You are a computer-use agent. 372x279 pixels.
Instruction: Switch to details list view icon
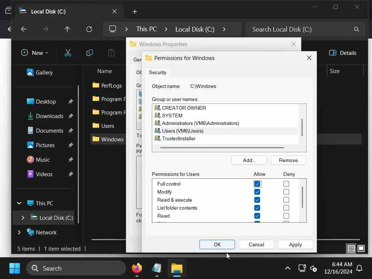(351, 248)
